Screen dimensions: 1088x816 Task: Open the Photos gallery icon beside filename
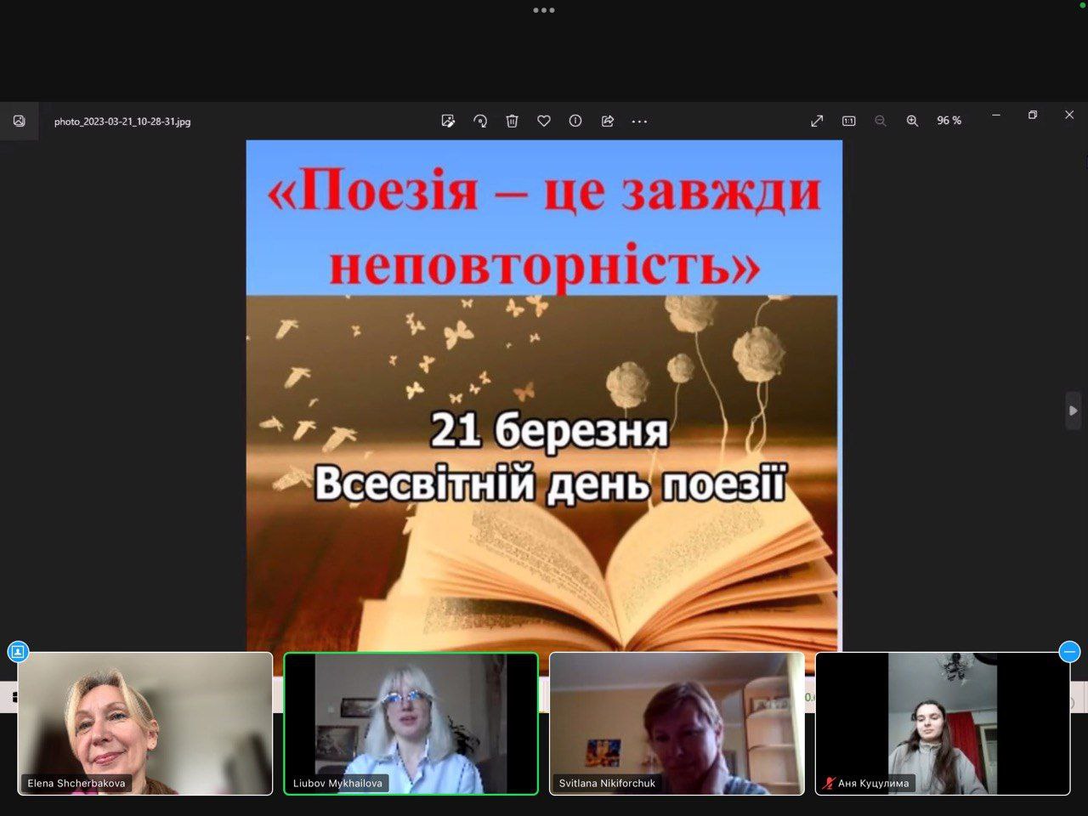point(19,122)
